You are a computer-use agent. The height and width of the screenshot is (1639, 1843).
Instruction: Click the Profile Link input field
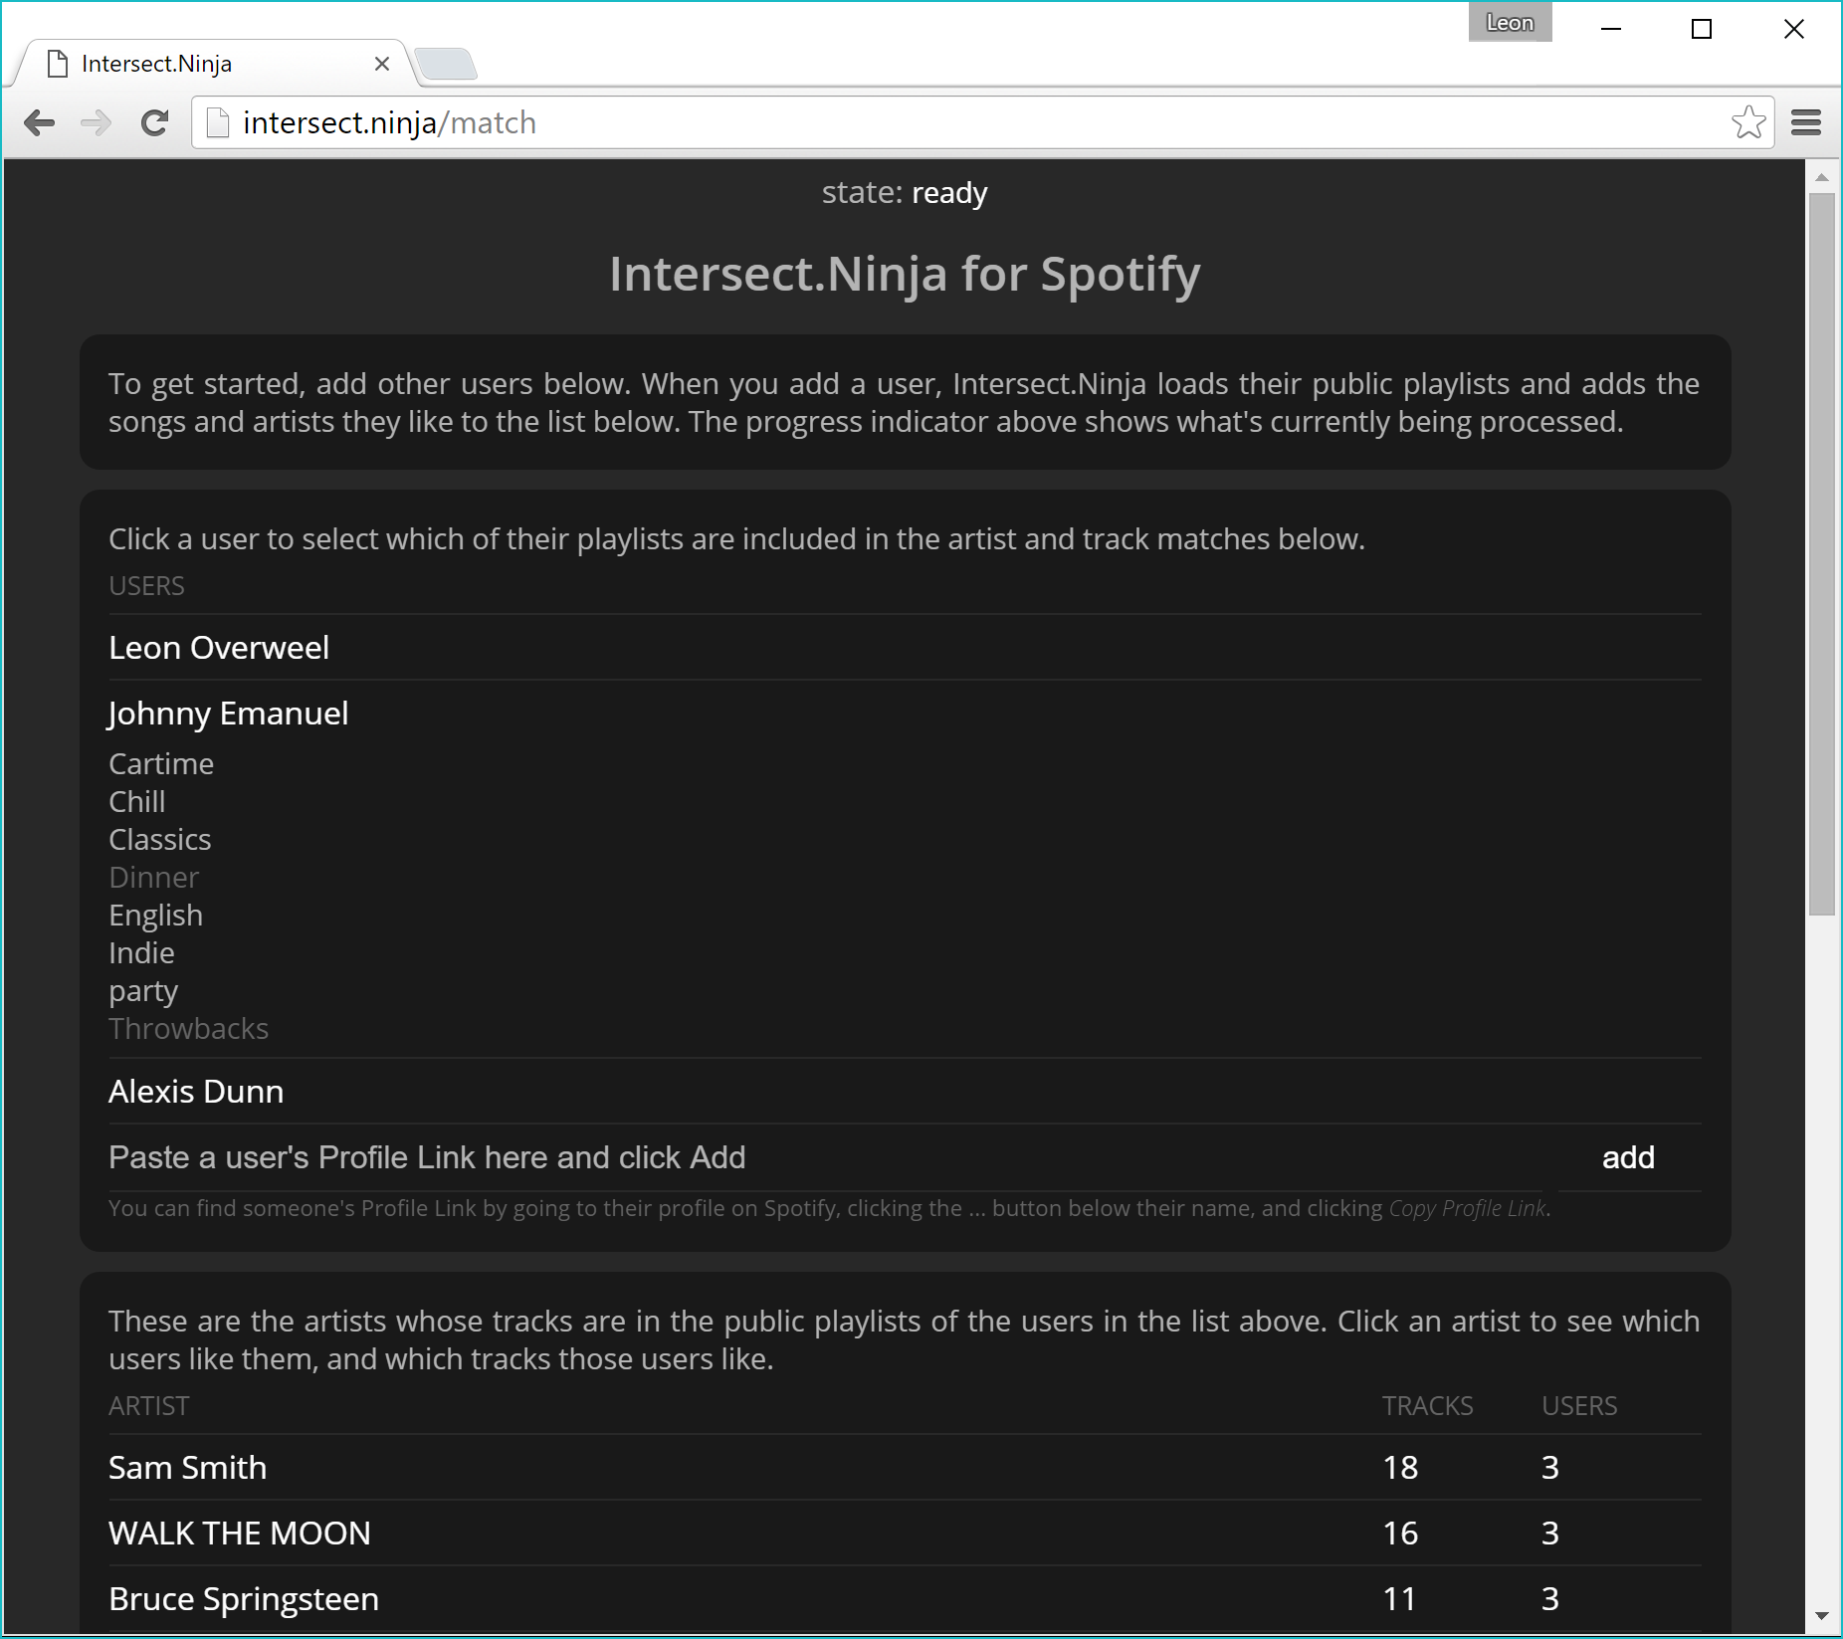[x=825, y=1157]
